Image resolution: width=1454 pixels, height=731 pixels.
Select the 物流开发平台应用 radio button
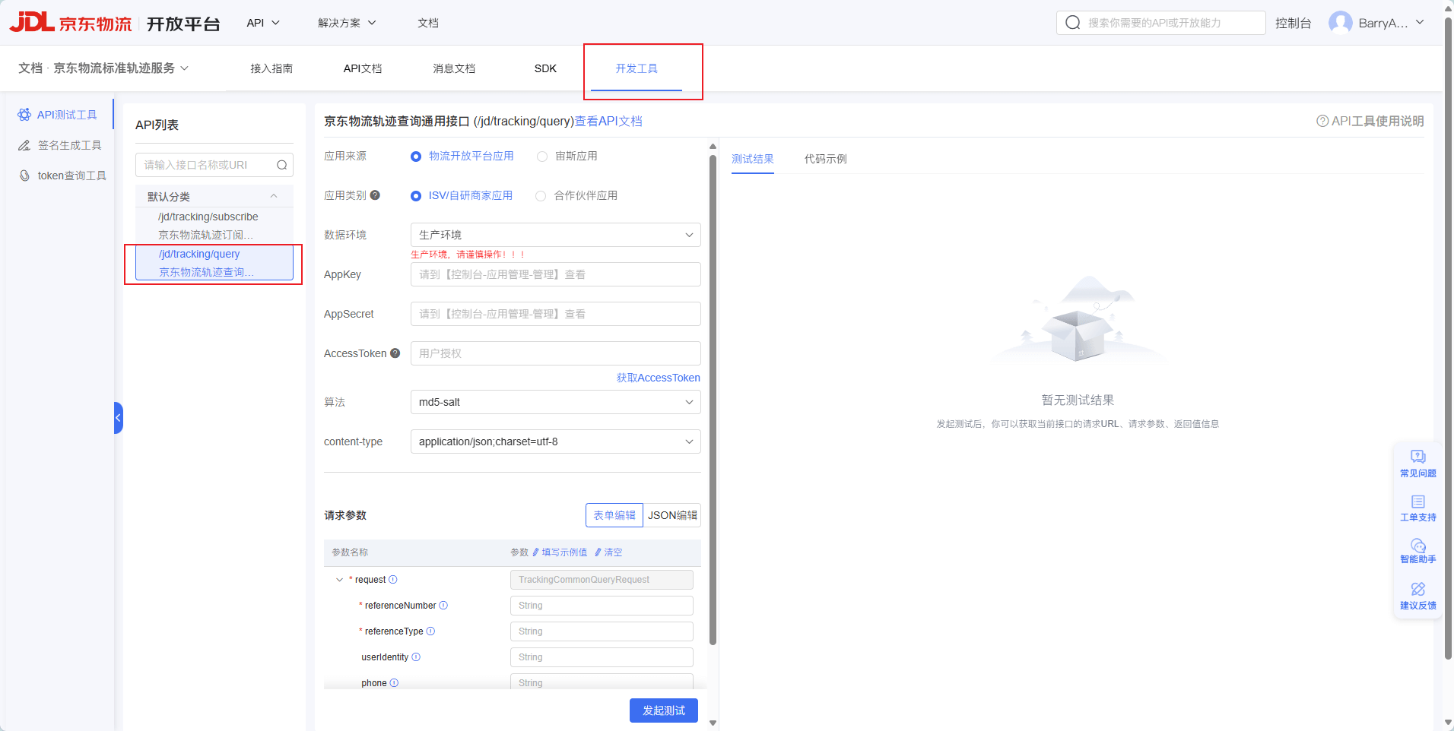click(x=415, y=156)
